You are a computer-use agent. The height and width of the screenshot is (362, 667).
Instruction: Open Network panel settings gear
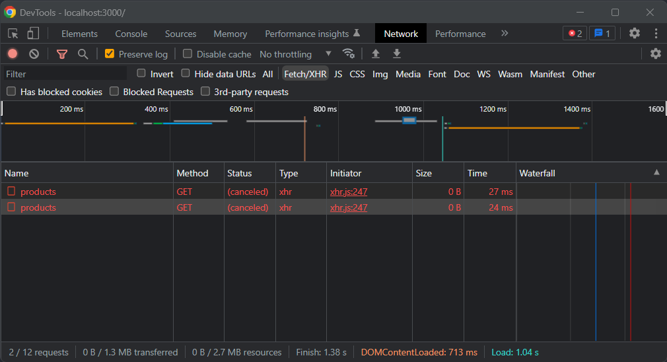656,54
